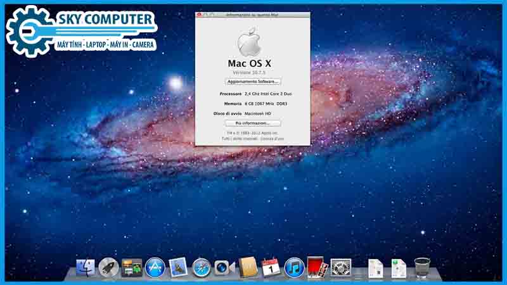Click the 8 GB 1067 MHz DDR3 value

click(266, 104)
